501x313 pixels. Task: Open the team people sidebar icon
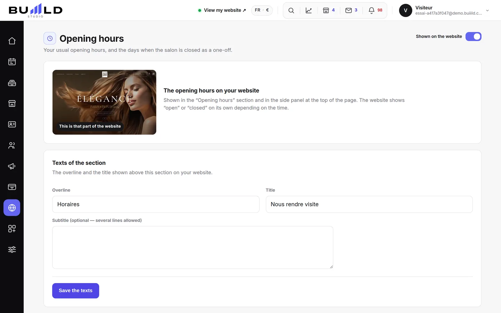[x=12, y=145]
